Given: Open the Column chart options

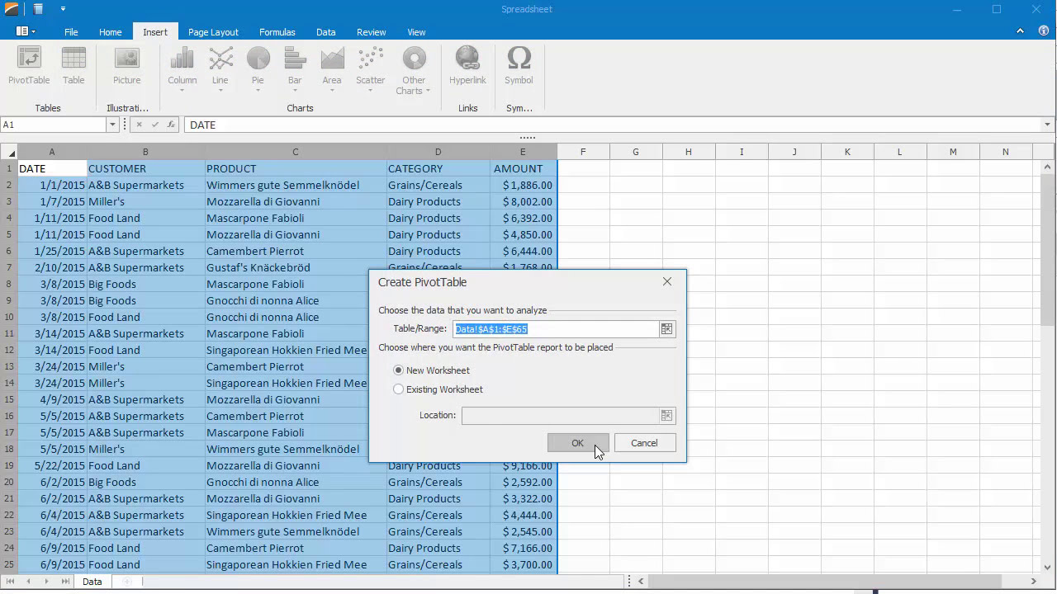Looking at the screenshot, I should tap(182, 68).
